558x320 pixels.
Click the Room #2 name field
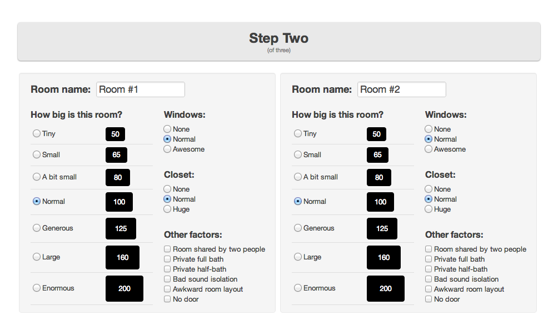tap(401, 89)
